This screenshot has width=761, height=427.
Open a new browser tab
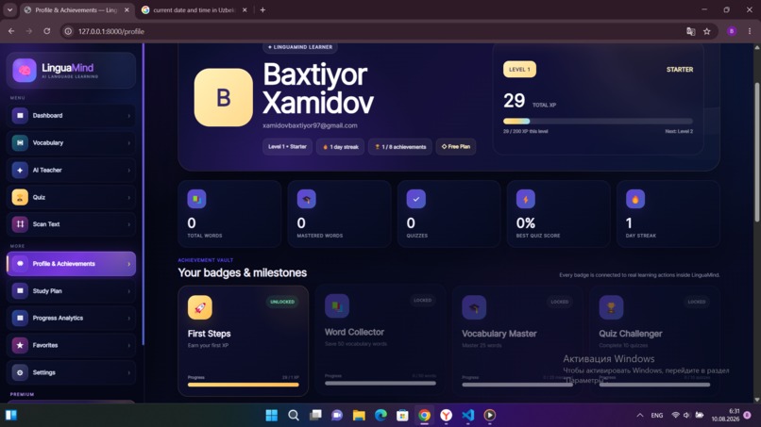[x=262, y=9]
